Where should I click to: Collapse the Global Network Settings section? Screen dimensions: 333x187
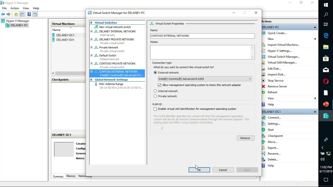[91, 80]
